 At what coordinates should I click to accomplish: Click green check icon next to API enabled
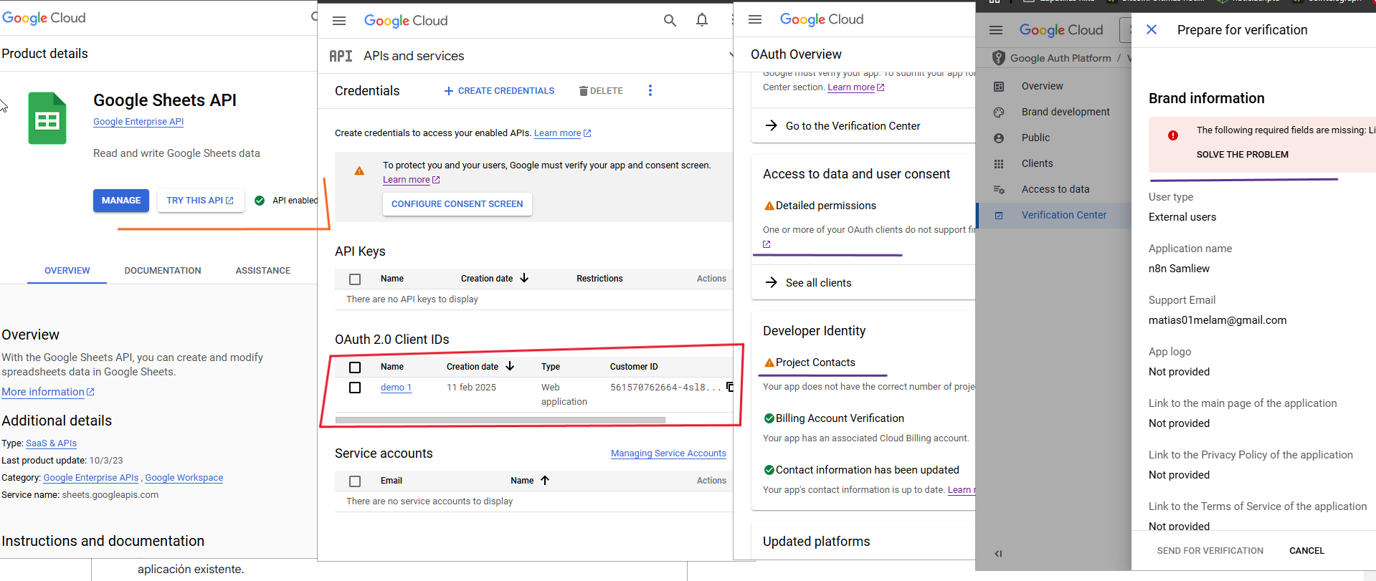tap(260, 201)
